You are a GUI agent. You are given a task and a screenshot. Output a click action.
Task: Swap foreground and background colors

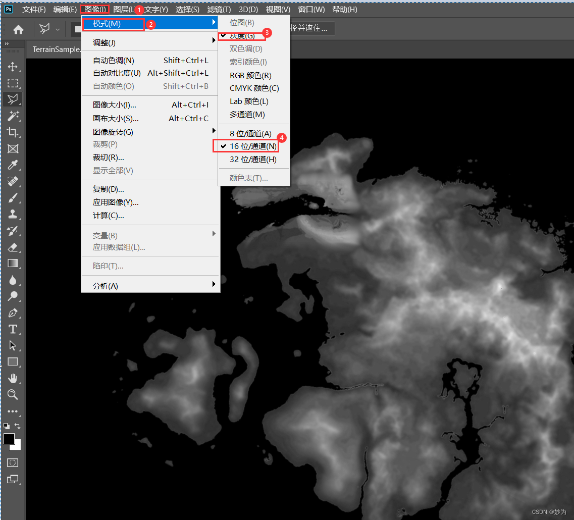pos(17,426)
